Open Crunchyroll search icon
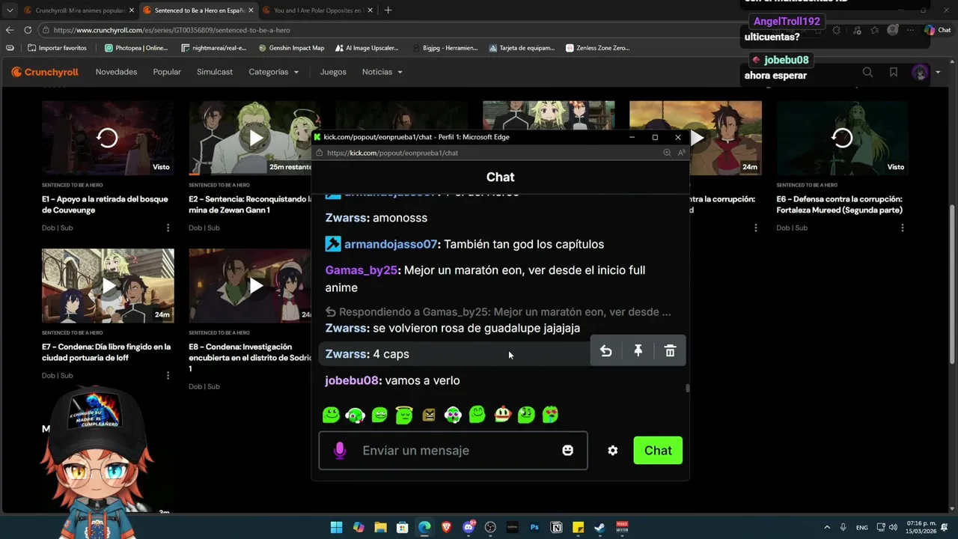This screenshot has height=539, width=958. coord(867,73)
